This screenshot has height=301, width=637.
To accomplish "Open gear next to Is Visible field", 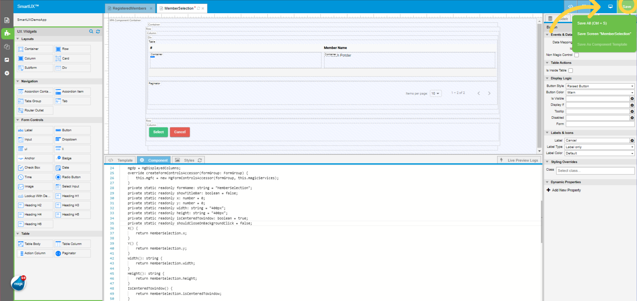I will point(632,99).
